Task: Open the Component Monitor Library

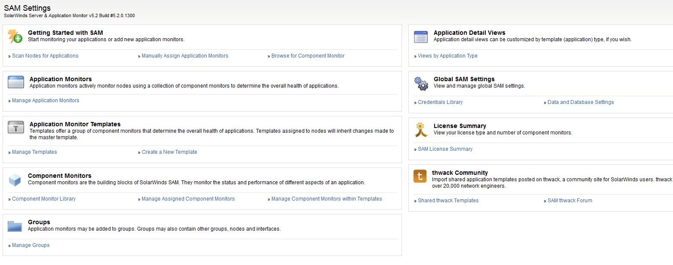Action: [x=44, y=199]
